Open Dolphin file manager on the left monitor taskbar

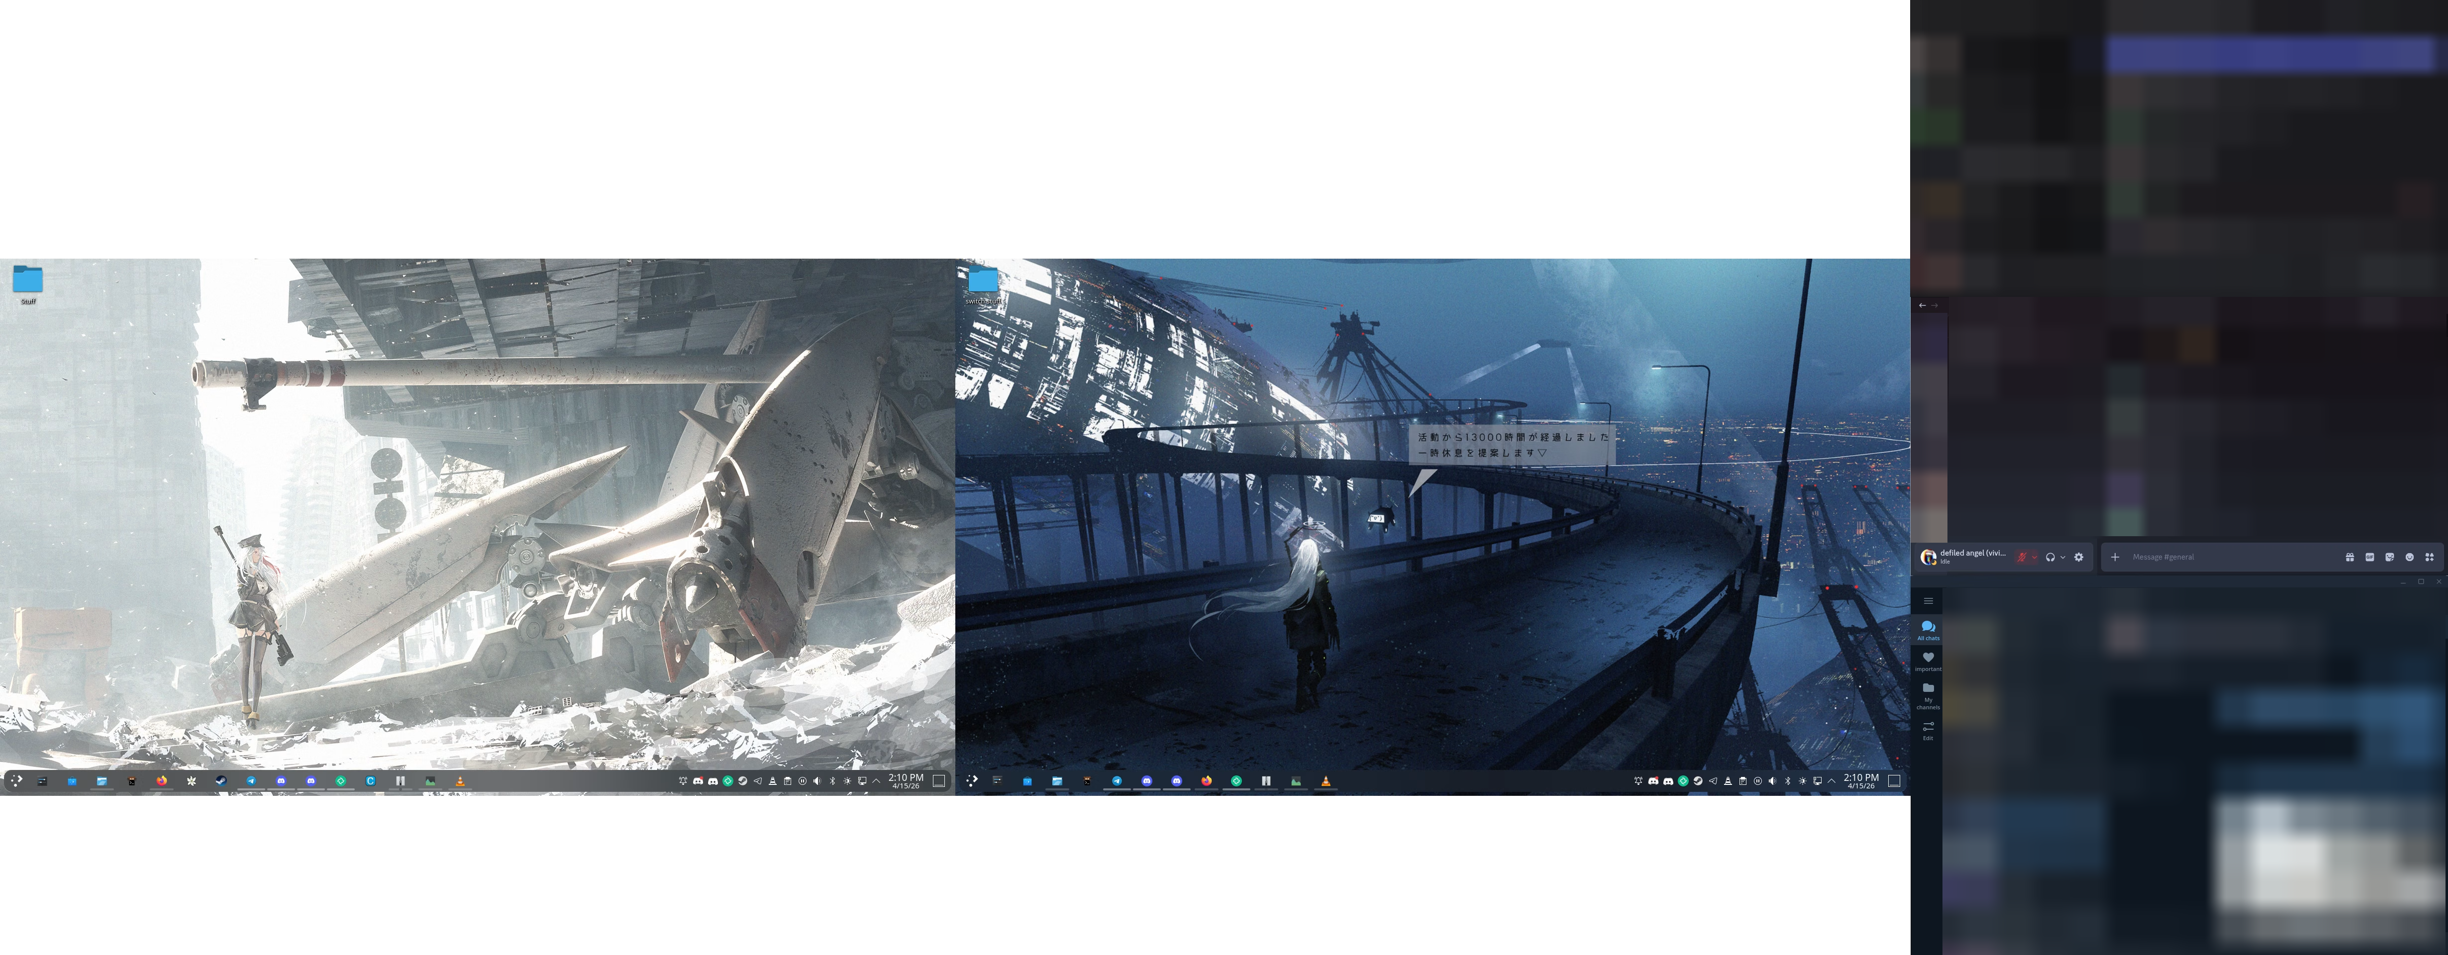point(102,781)
